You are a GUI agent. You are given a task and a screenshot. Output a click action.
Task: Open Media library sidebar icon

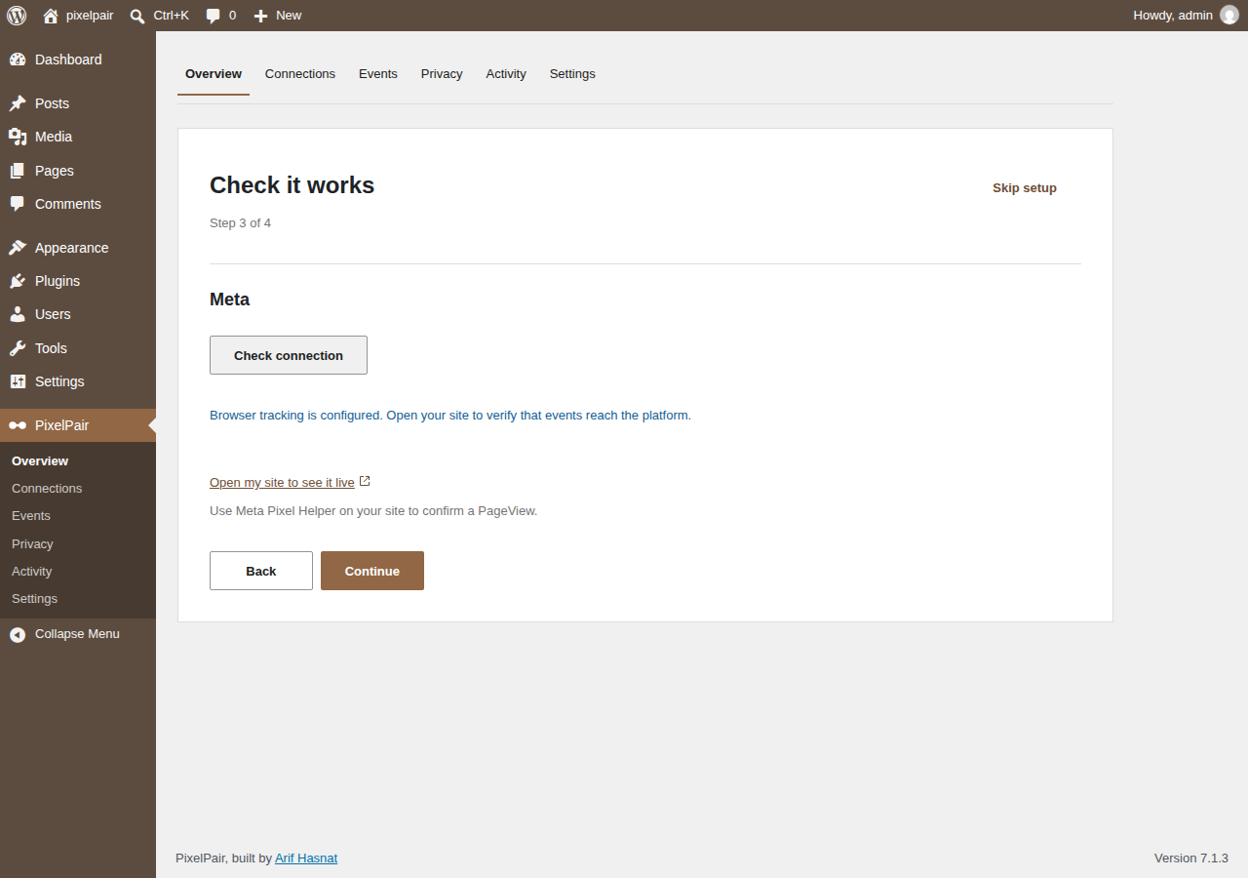tap(18, 137)
